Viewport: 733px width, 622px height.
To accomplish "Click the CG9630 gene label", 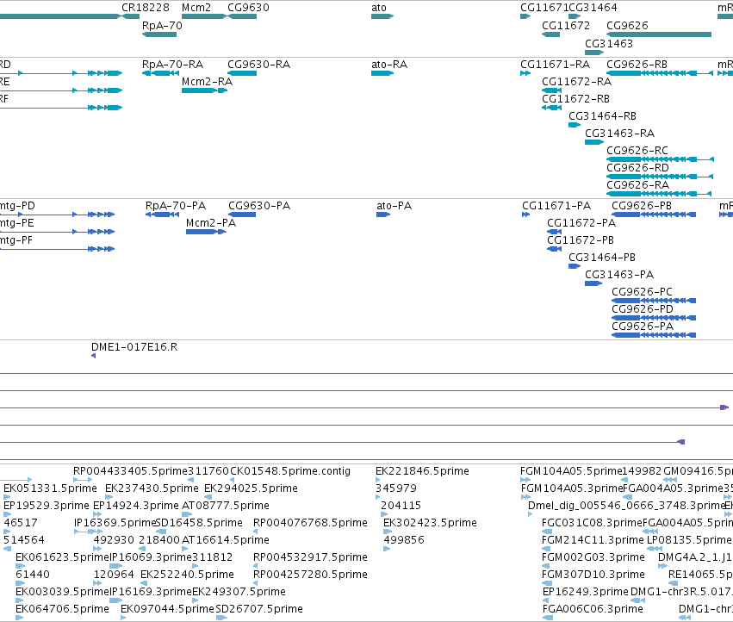I will click(x=248, y=8).
